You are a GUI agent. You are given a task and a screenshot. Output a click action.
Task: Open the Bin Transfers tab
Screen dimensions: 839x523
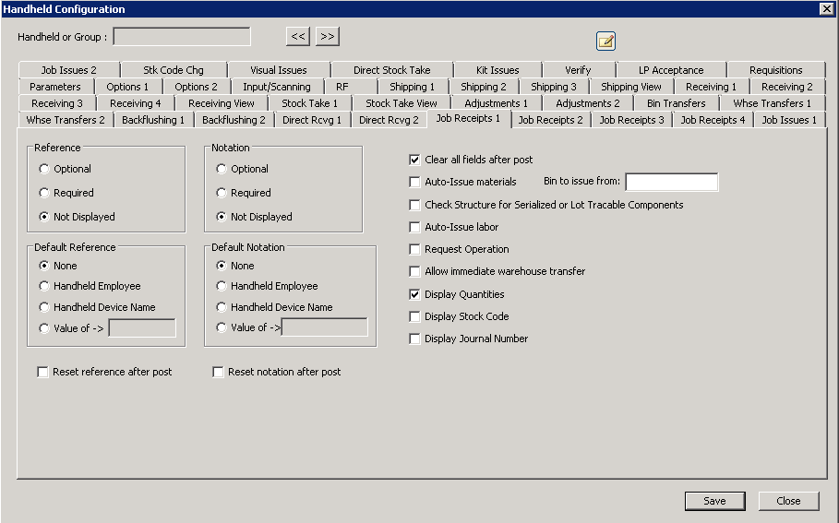(676, 103)
